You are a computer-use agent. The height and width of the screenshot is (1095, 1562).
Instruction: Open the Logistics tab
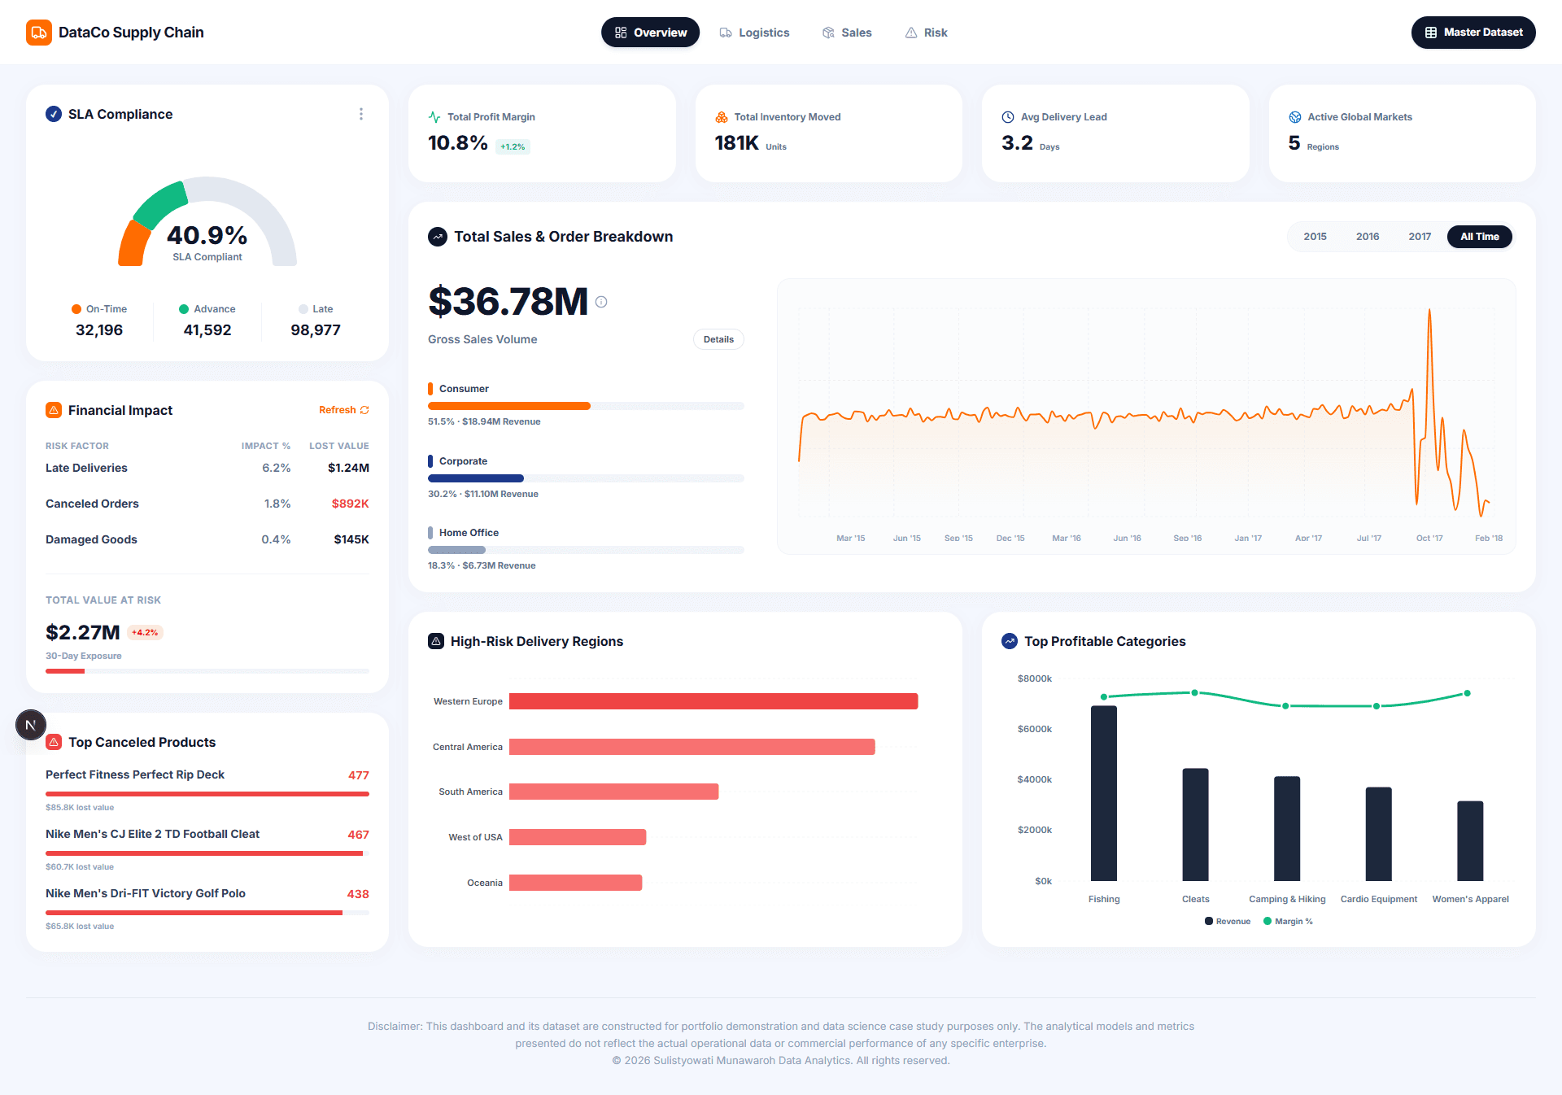click(754, 33)
